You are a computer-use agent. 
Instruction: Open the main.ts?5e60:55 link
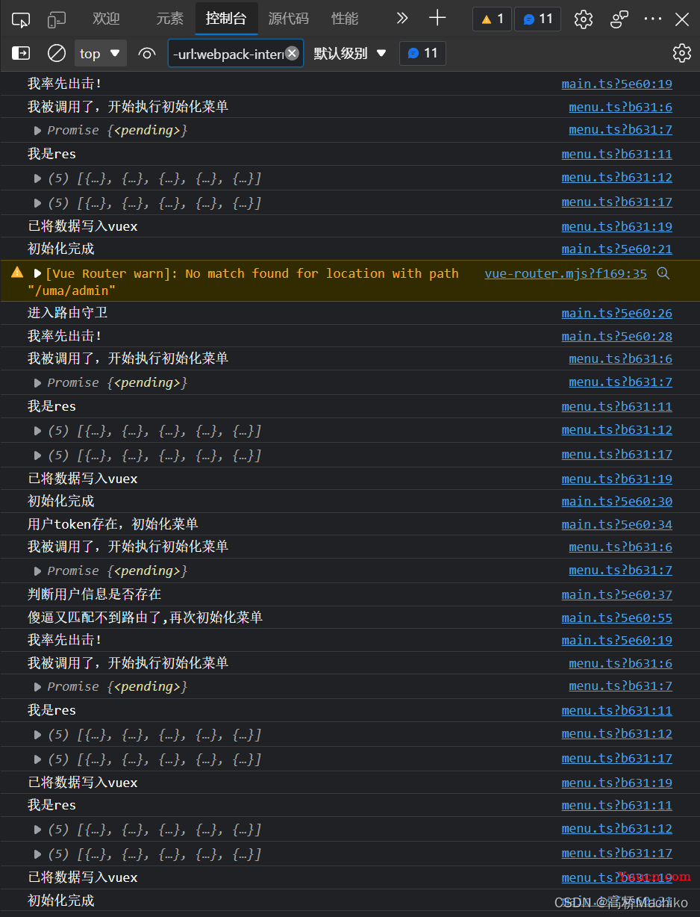coord(616,618)
